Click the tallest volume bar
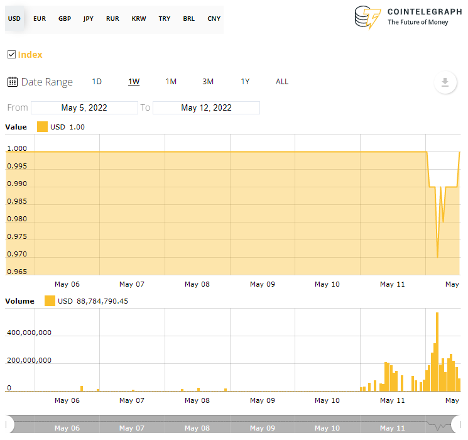The height and width of the screenshot is (440, 468). [437, 352]
